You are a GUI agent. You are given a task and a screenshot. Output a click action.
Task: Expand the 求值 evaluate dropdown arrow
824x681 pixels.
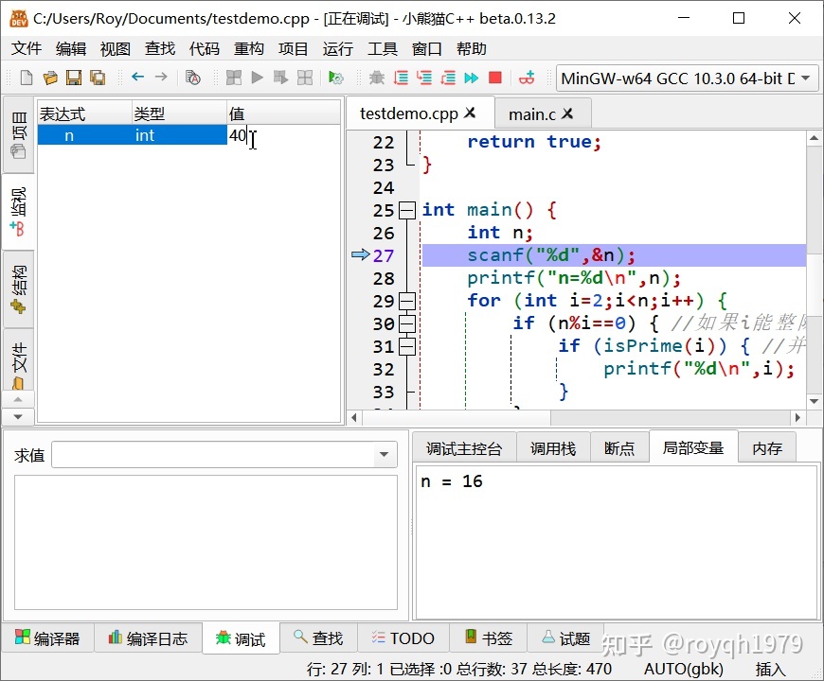click(385, 455)
